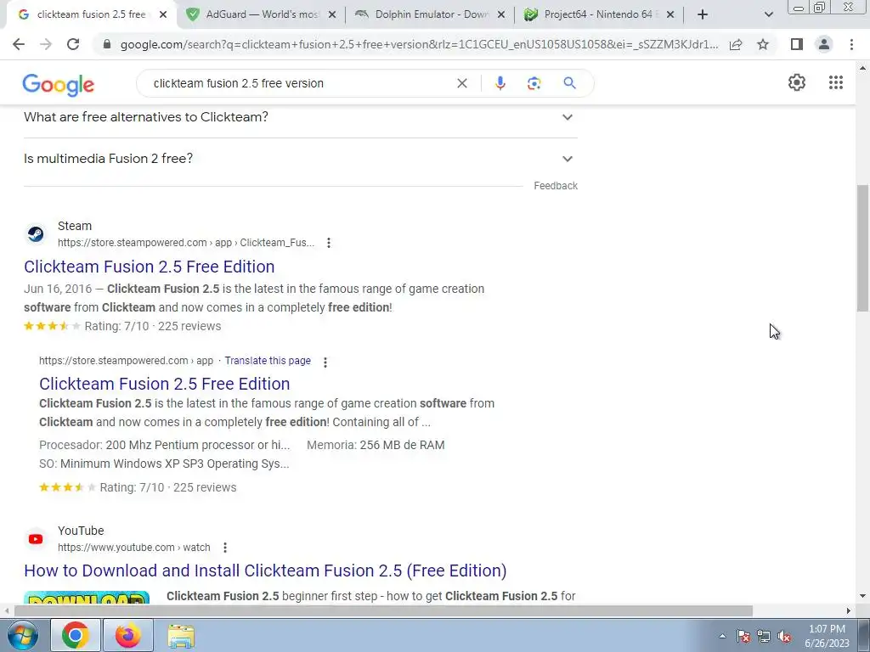Open the Chrome profile menu
Screen dimensions: 870x652
824,44
